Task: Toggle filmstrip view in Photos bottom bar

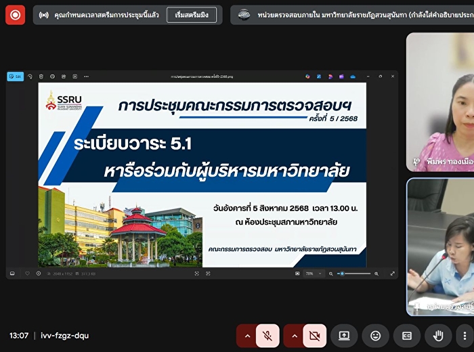Action: pyautogui.click(x=12, y=273)
